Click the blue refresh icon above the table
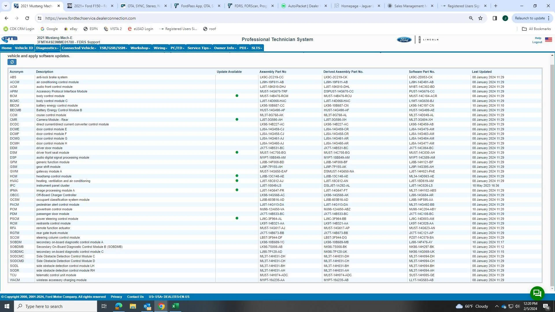 click(x=12, y=62)
